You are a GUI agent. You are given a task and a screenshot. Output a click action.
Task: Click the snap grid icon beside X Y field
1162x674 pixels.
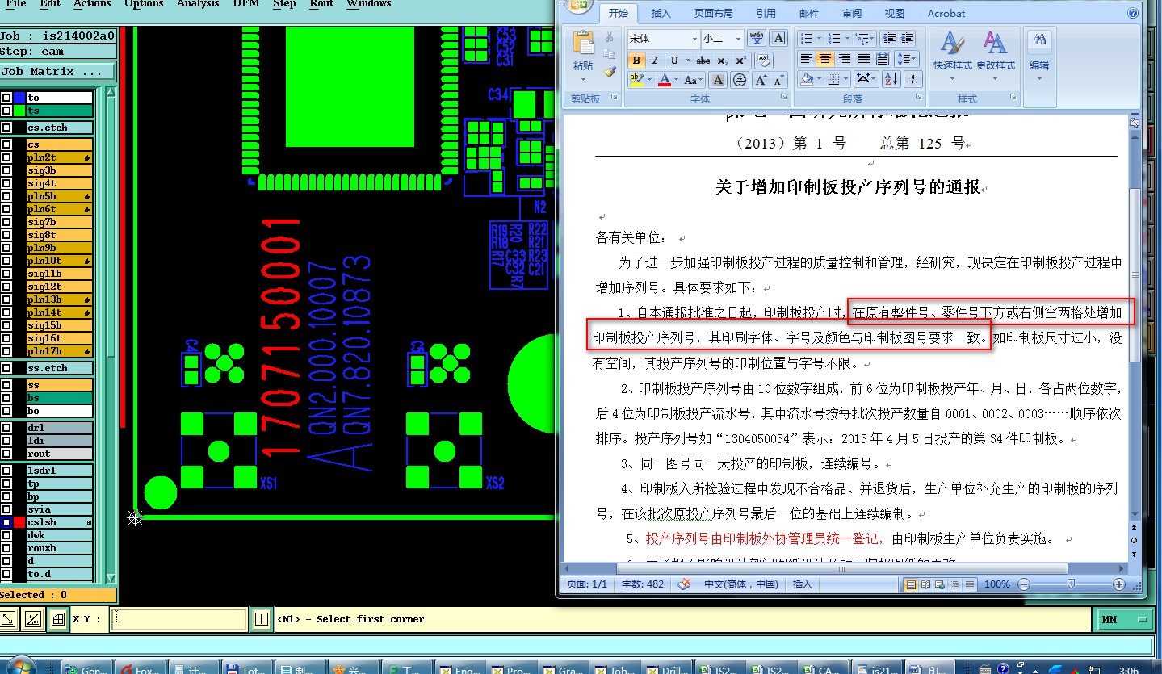click(57, 619)
